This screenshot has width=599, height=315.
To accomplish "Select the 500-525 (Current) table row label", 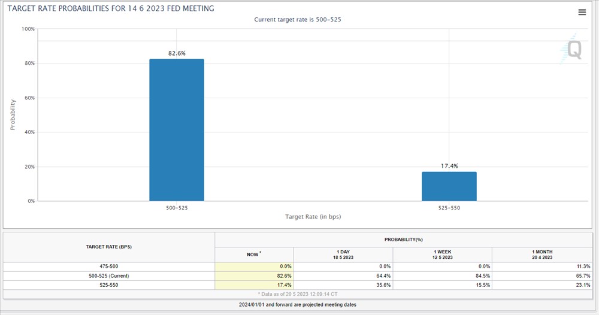I will [109, 276].
